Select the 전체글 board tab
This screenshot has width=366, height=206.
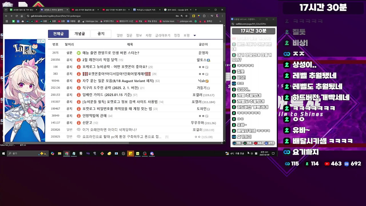[x=58, y=34]
